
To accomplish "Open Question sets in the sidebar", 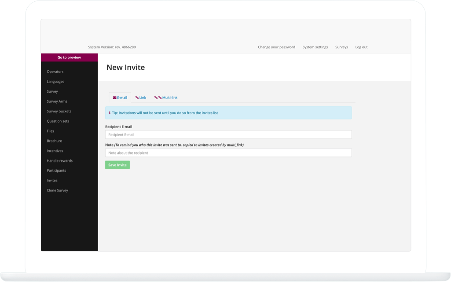I will coord(58,121).
